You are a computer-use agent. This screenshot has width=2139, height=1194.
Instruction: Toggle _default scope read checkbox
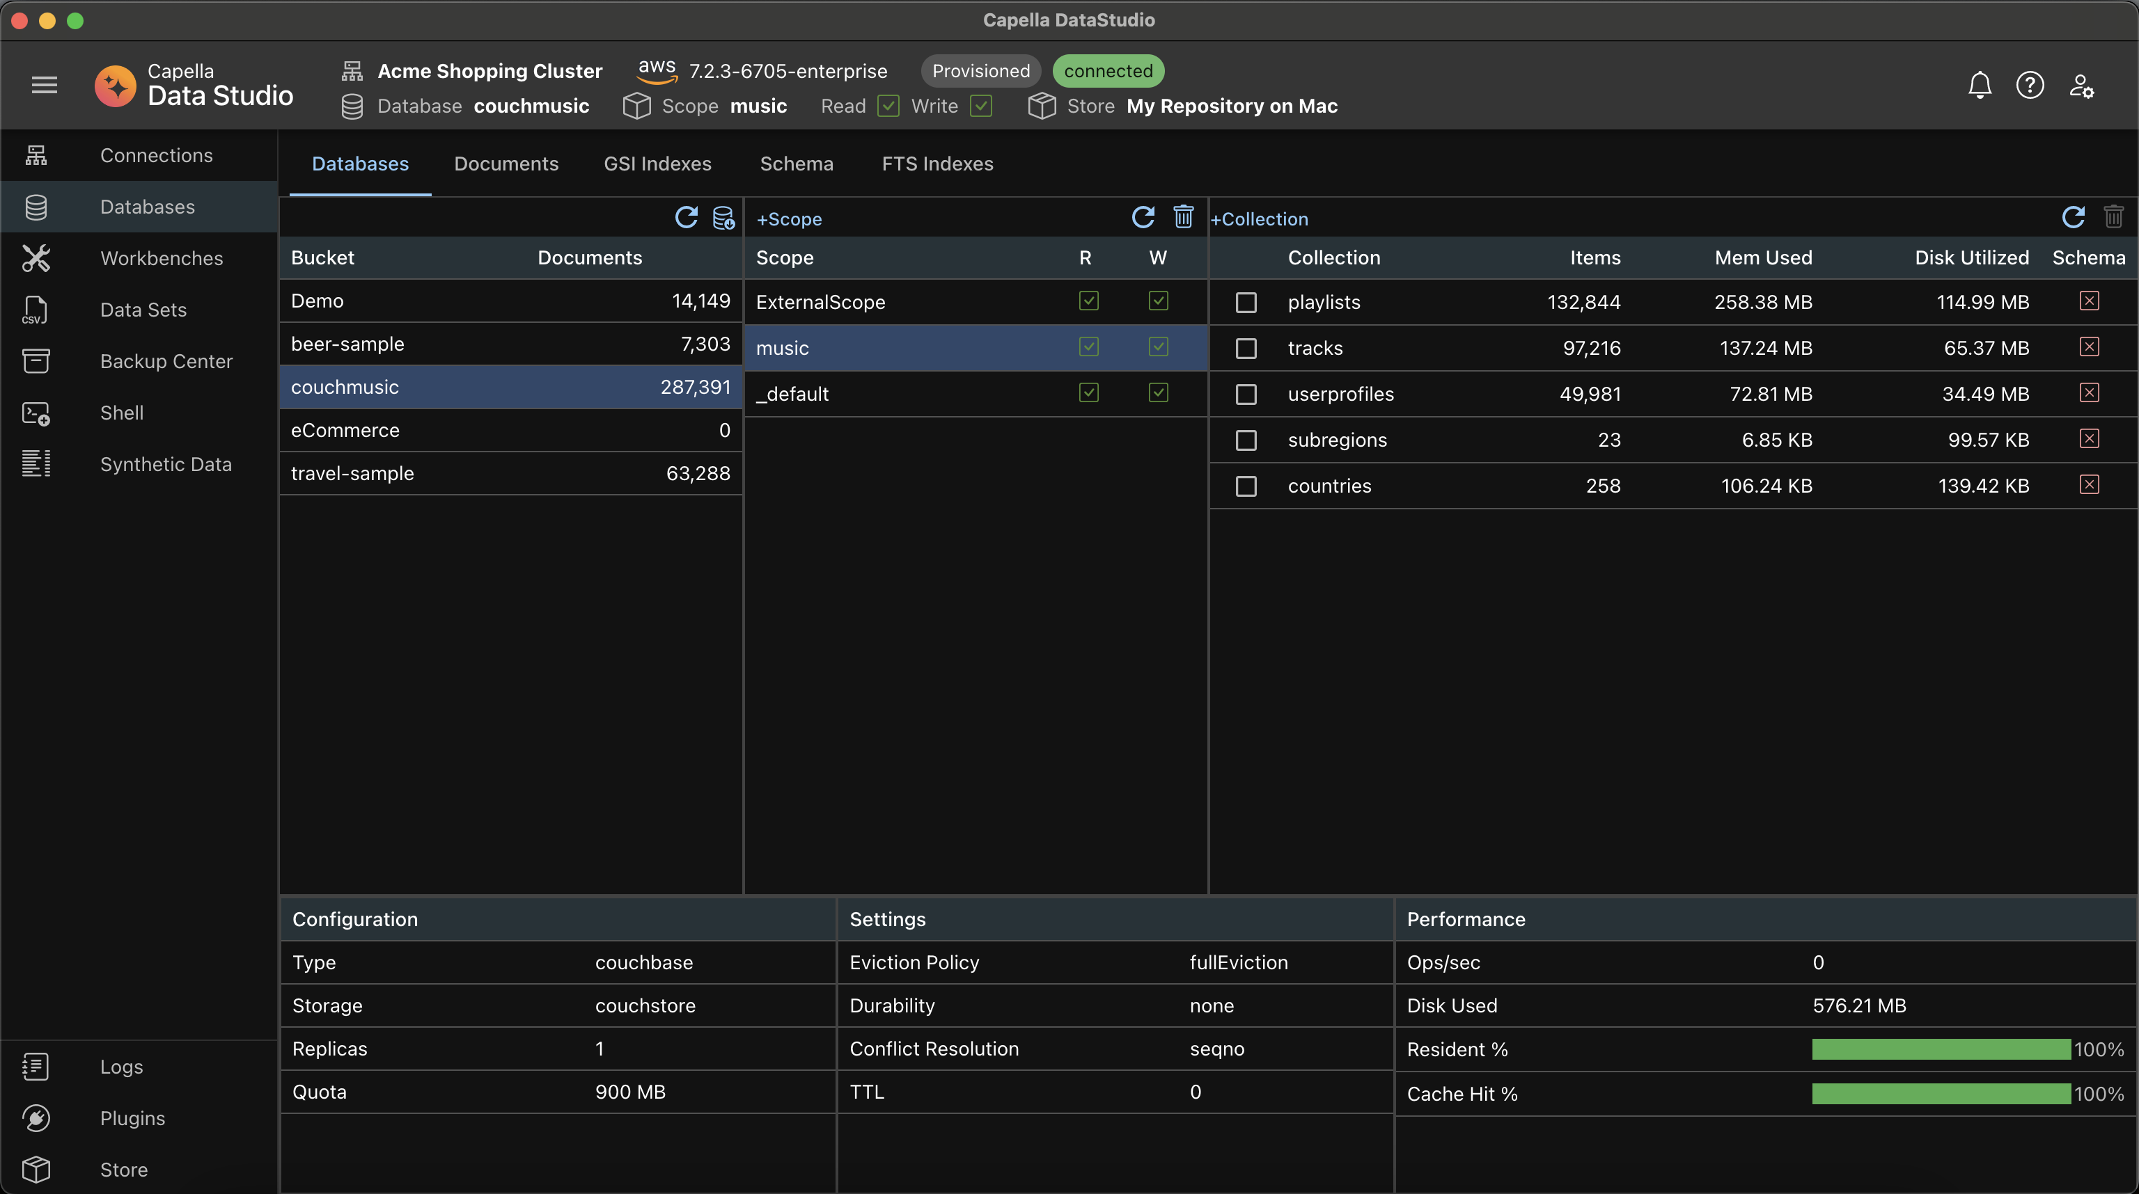point(1088,392)
